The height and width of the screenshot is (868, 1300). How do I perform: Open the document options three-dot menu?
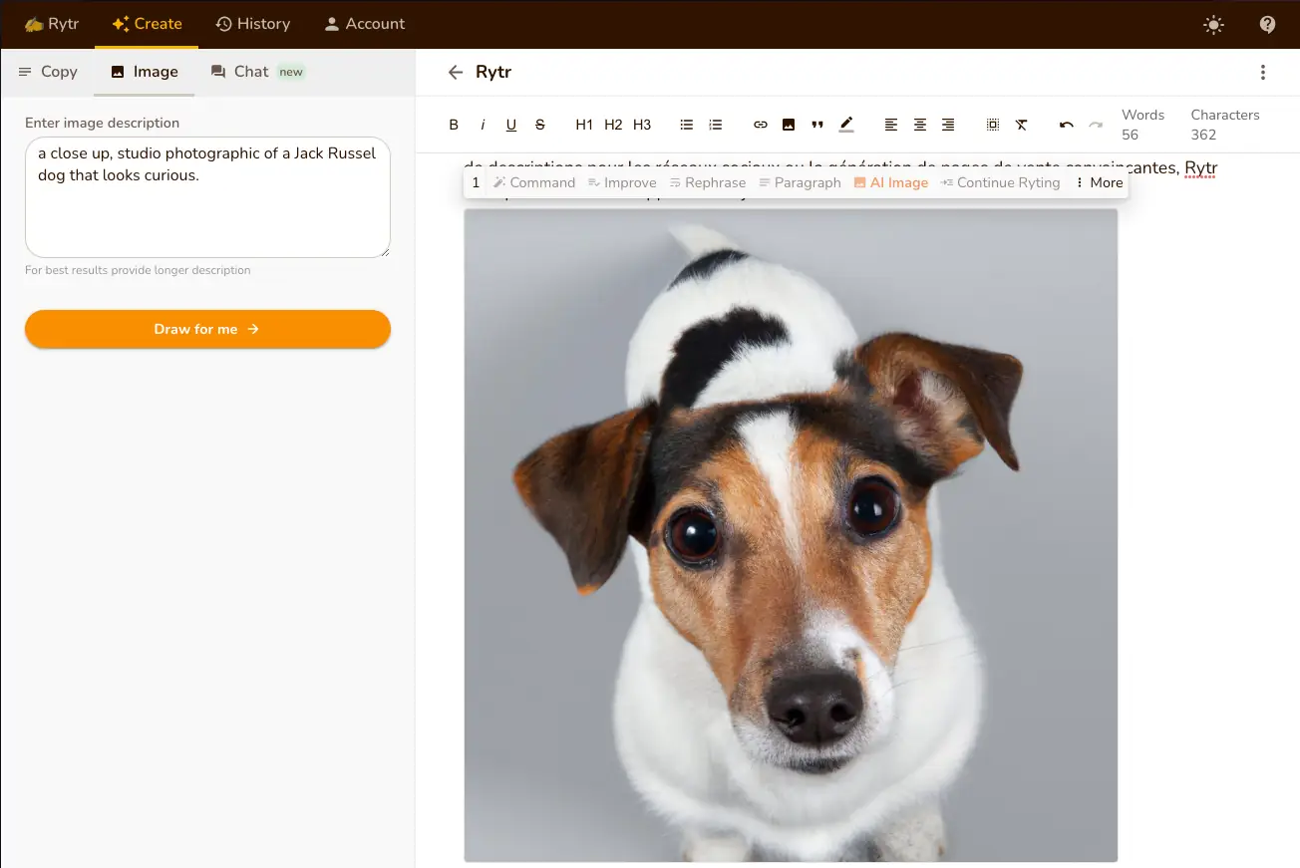[1263, 72]
